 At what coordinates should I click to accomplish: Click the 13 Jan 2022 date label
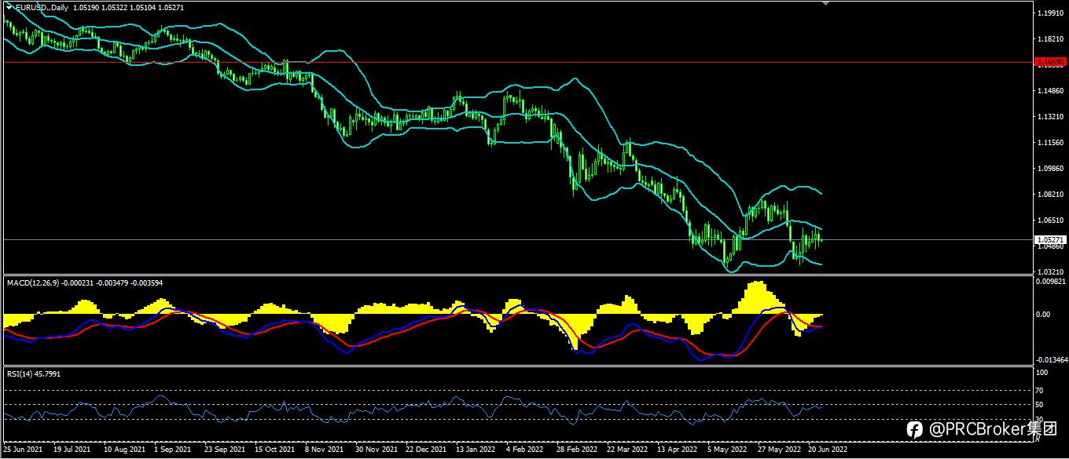point(477,450)
